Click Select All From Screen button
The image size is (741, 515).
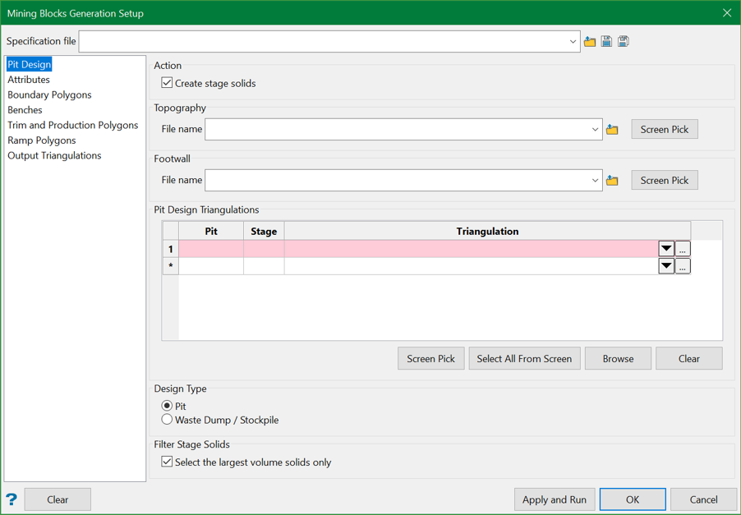point(524,359)
